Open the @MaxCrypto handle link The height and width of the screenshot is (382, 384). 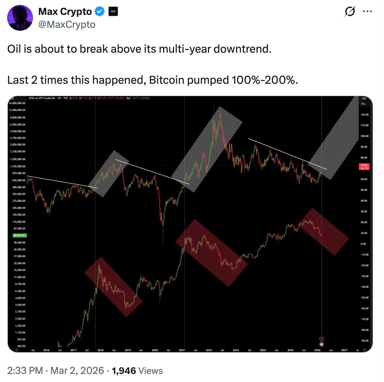(x=67, y=24)
